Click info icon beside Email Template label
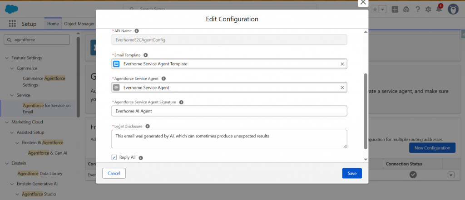Screen dimensions: 465x200 pyautogui.click(x=146, y=55)
